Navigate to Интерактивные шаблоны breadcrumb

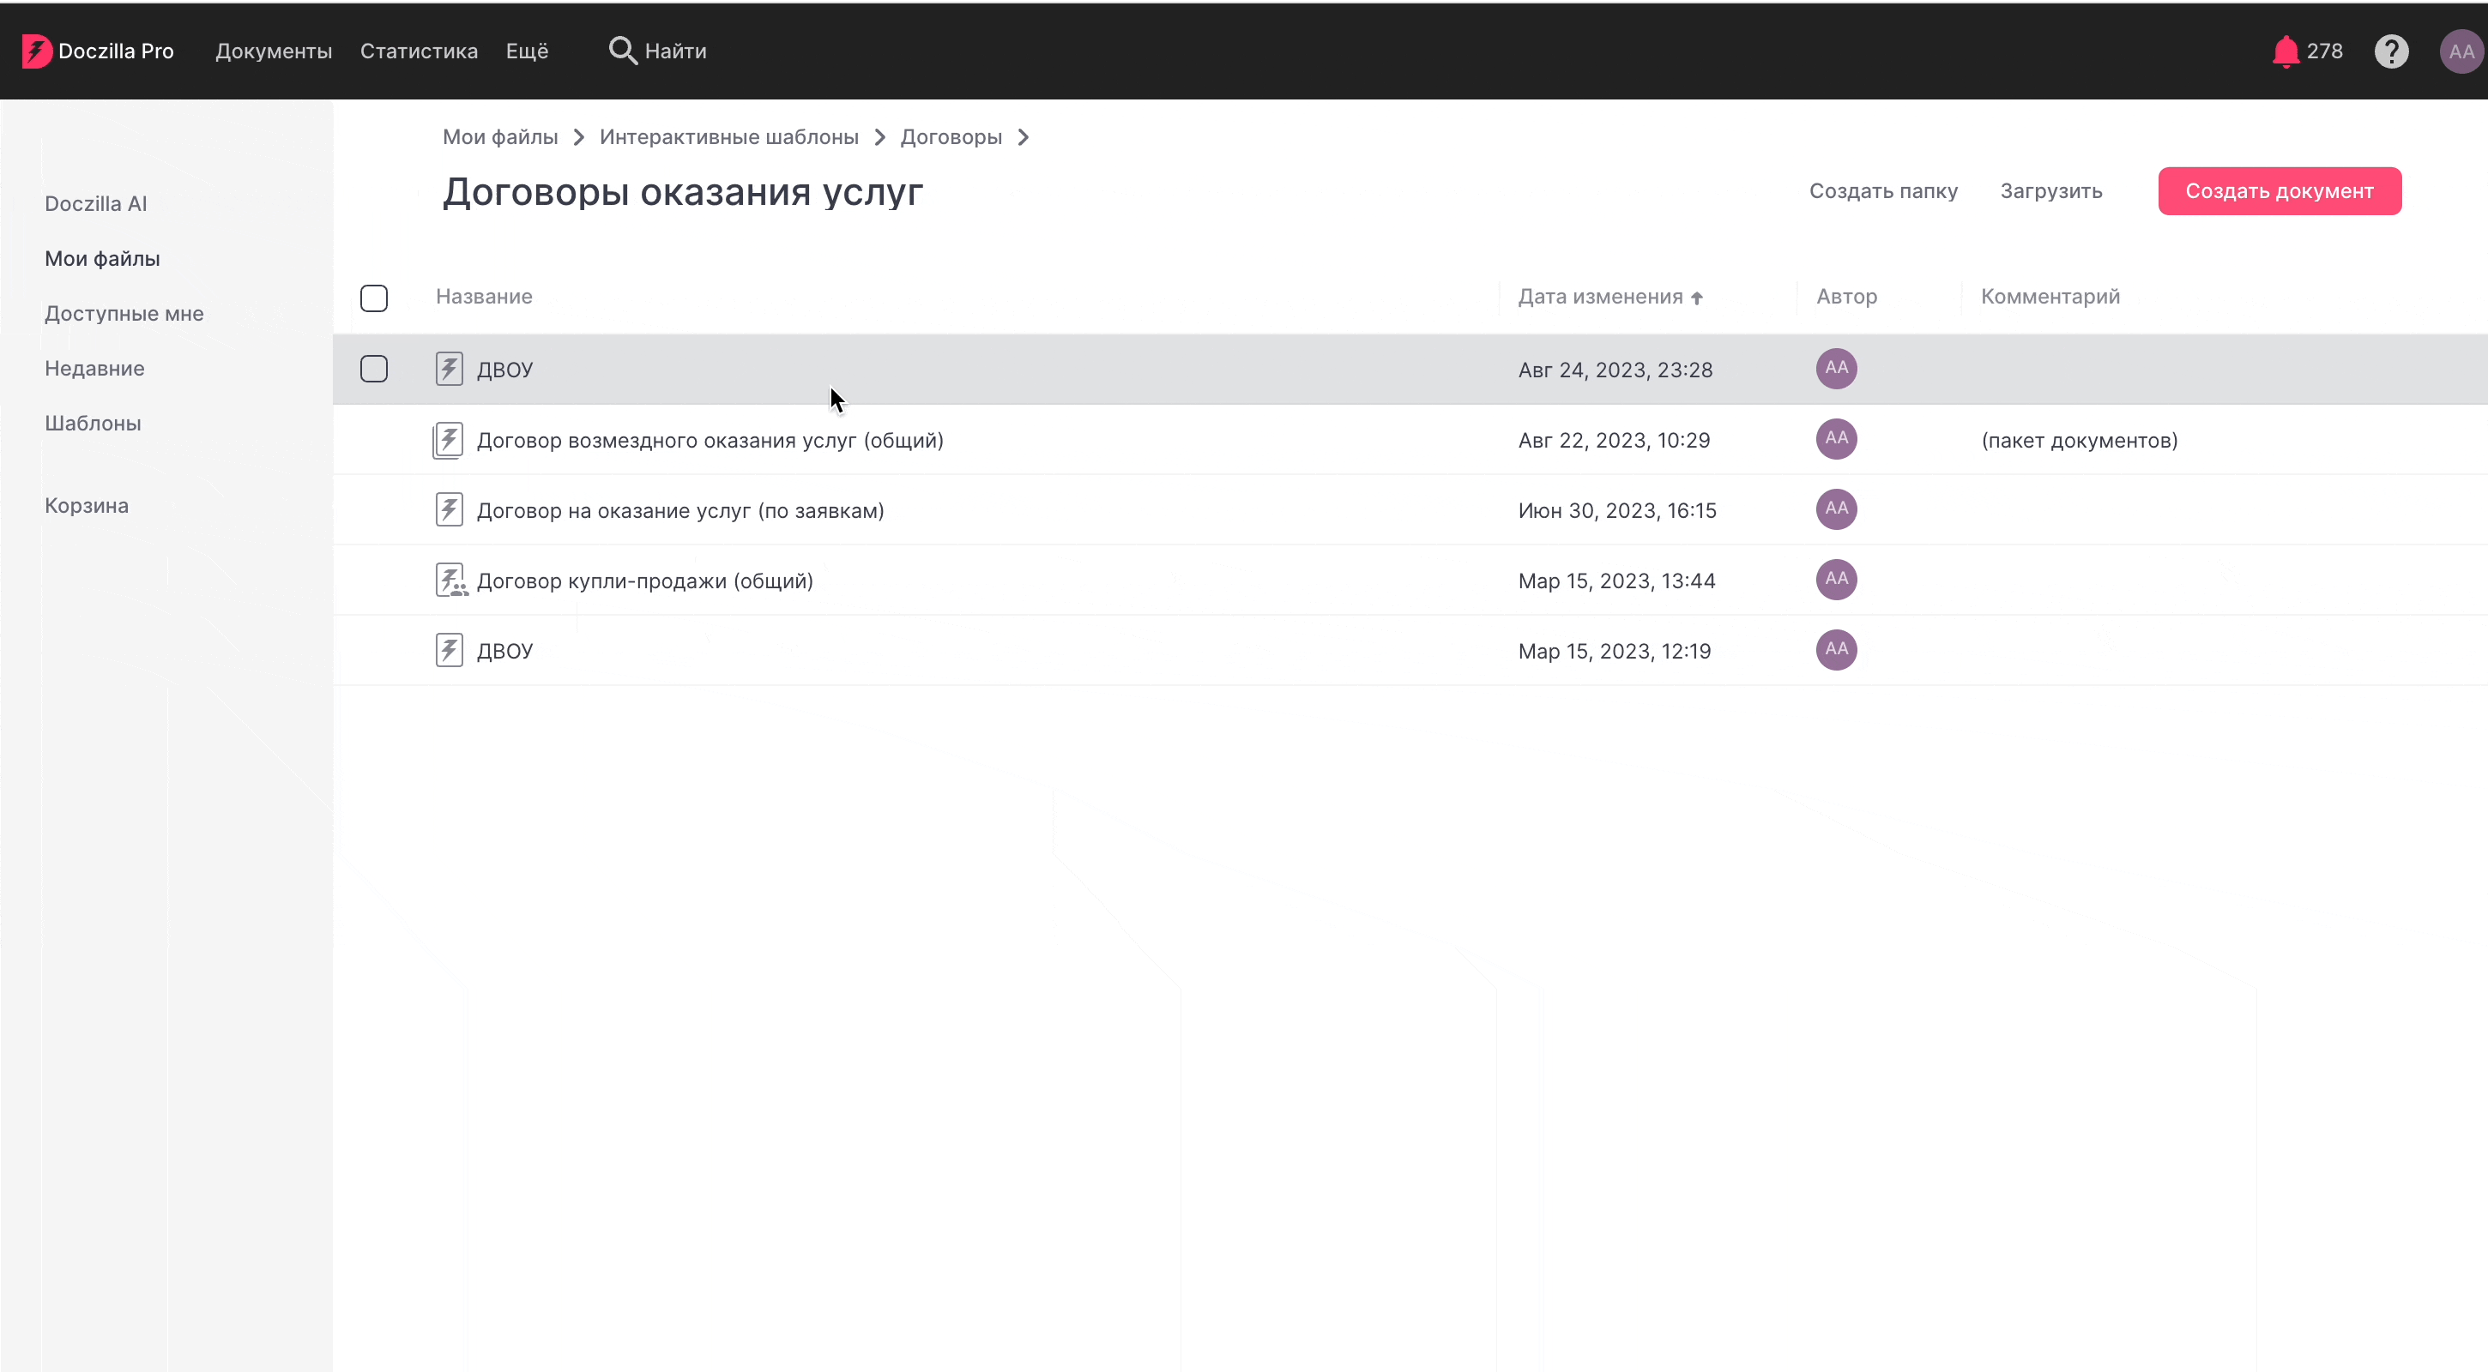tap(728, 137)
